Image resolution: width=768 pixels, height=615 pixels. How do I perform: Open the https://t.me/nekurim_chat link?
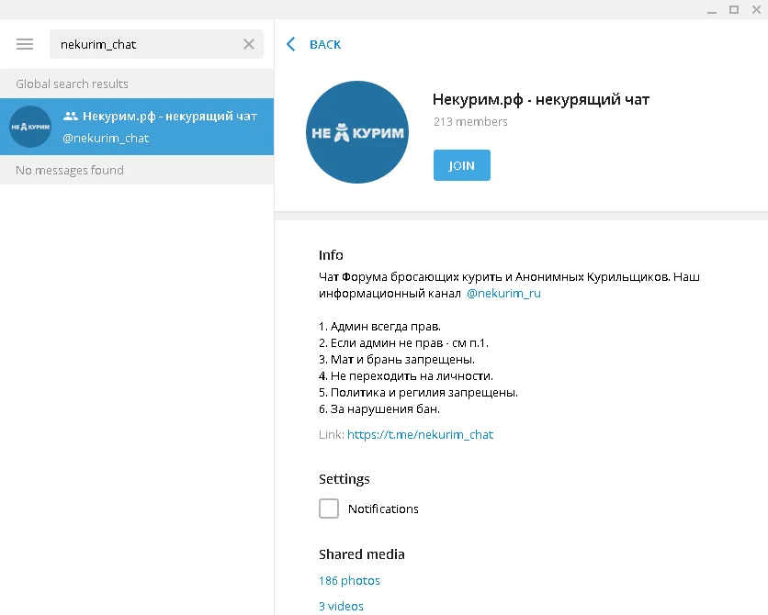tap(420, 434)
